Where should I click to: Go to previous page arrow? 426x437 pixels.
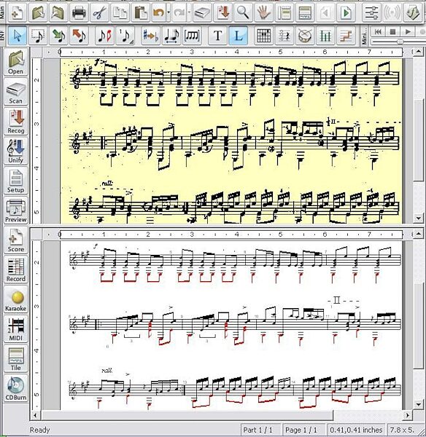pyautogui.click(x=325, y=12)
